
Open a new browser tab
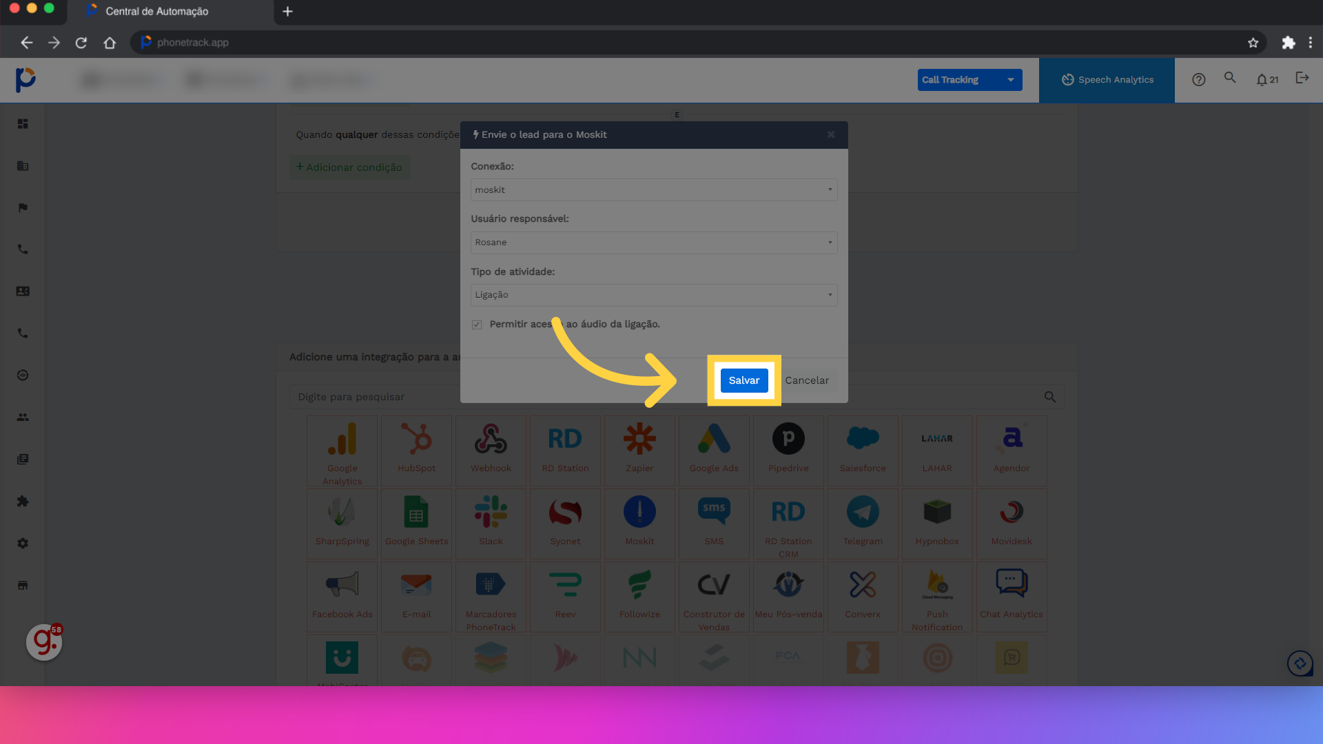288,11
